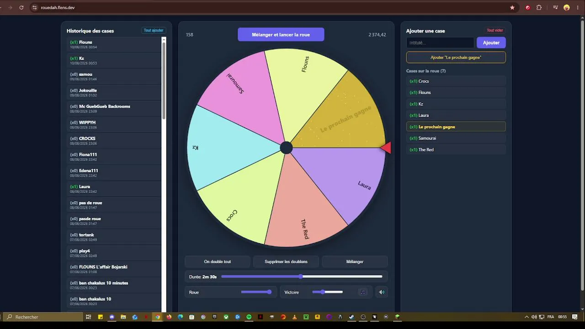Click ban chakalux 10 minutes entry

[x=114, y=285]
